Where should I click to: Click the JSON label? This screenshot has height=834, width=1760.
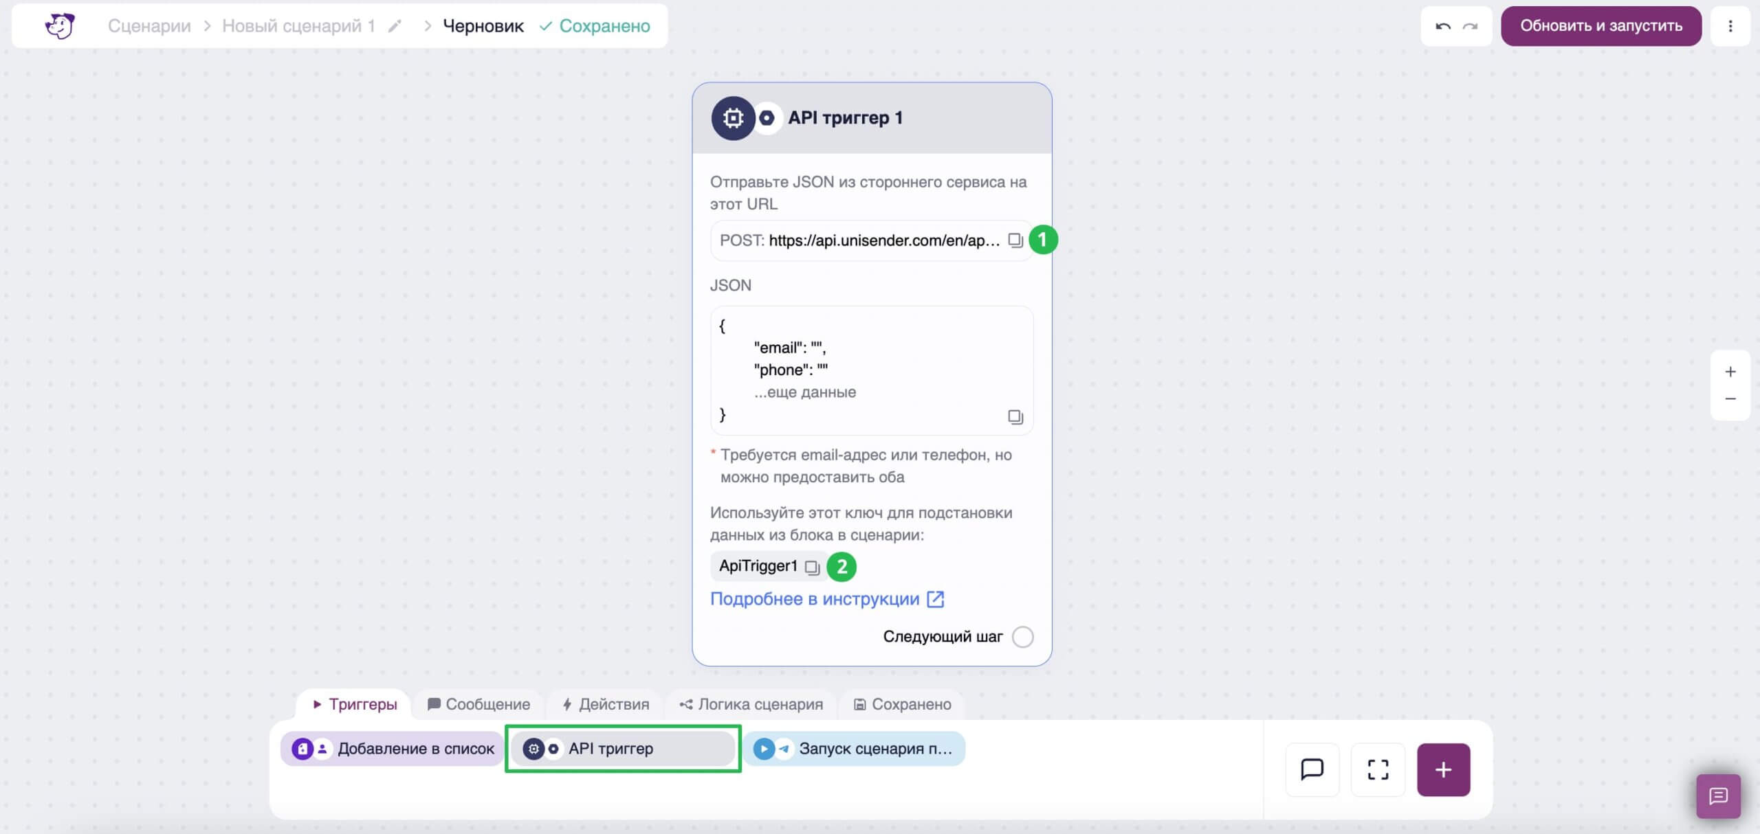(x=730, y=285)
